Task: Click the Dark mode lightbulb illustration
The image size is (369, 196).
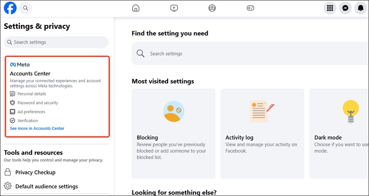Action: click(x=351, y=112)
